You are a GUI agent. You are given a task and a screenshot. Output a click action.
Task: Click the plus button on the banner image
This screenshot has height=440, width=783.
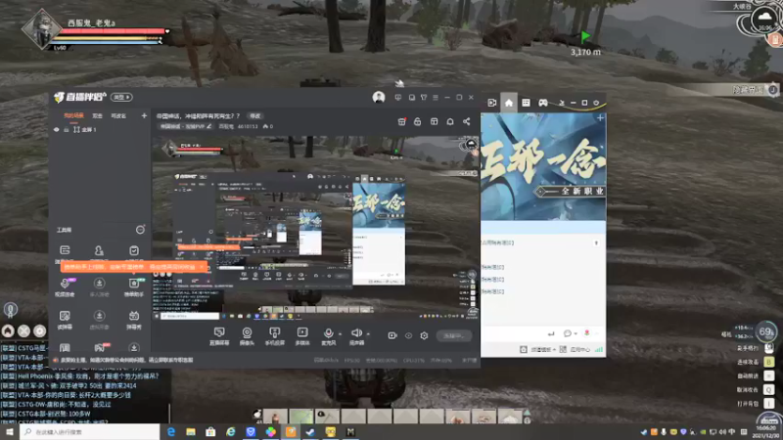click(x=600, y=118)
